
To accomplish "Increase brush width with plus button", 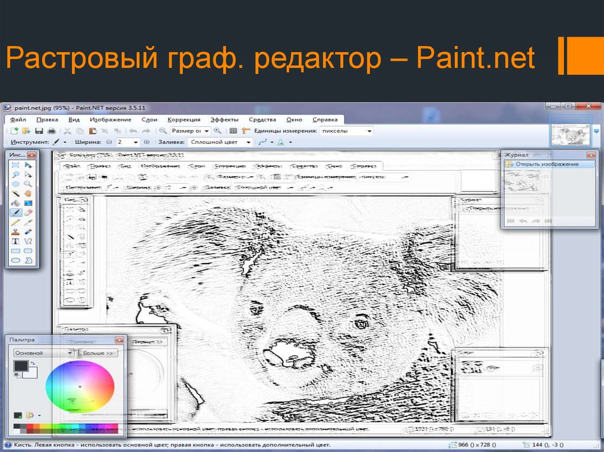I will coord(146,142).
